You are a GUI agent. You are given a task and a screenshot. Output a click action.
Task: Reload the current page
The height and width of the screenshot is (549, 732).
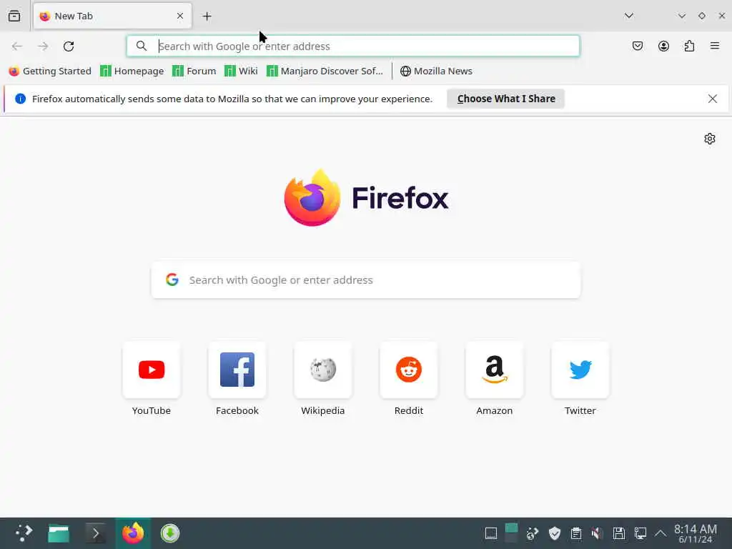[69, 46]
